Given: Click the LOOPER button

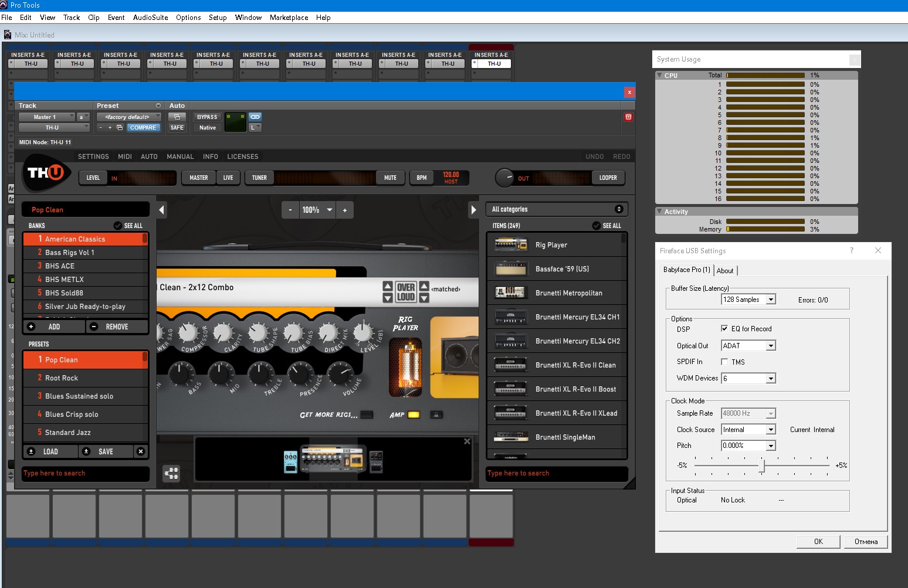Looking at the screenshot, I should tap(608, 178).
